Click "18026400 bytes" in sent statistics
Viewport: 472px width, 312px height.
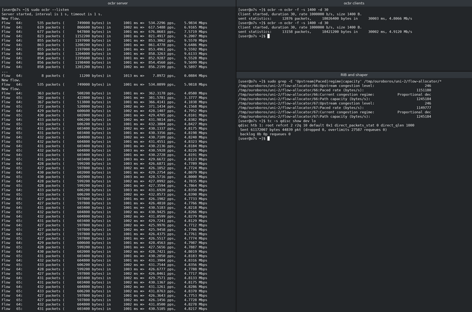coord(336,18)
